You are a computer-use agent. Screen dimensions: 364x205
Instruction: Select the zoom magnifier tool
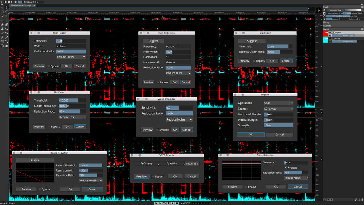(7, 42)
